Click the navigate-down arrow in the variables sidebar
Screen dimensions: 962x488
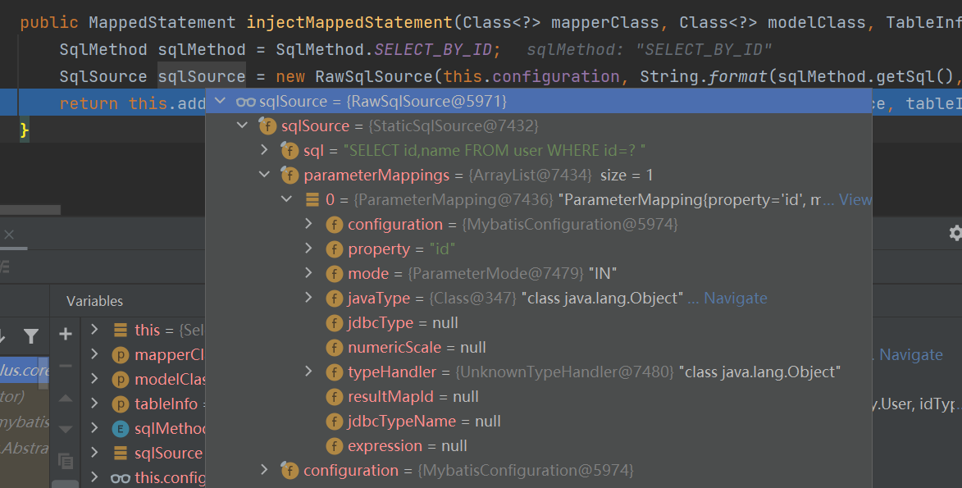tap(66, 428)
